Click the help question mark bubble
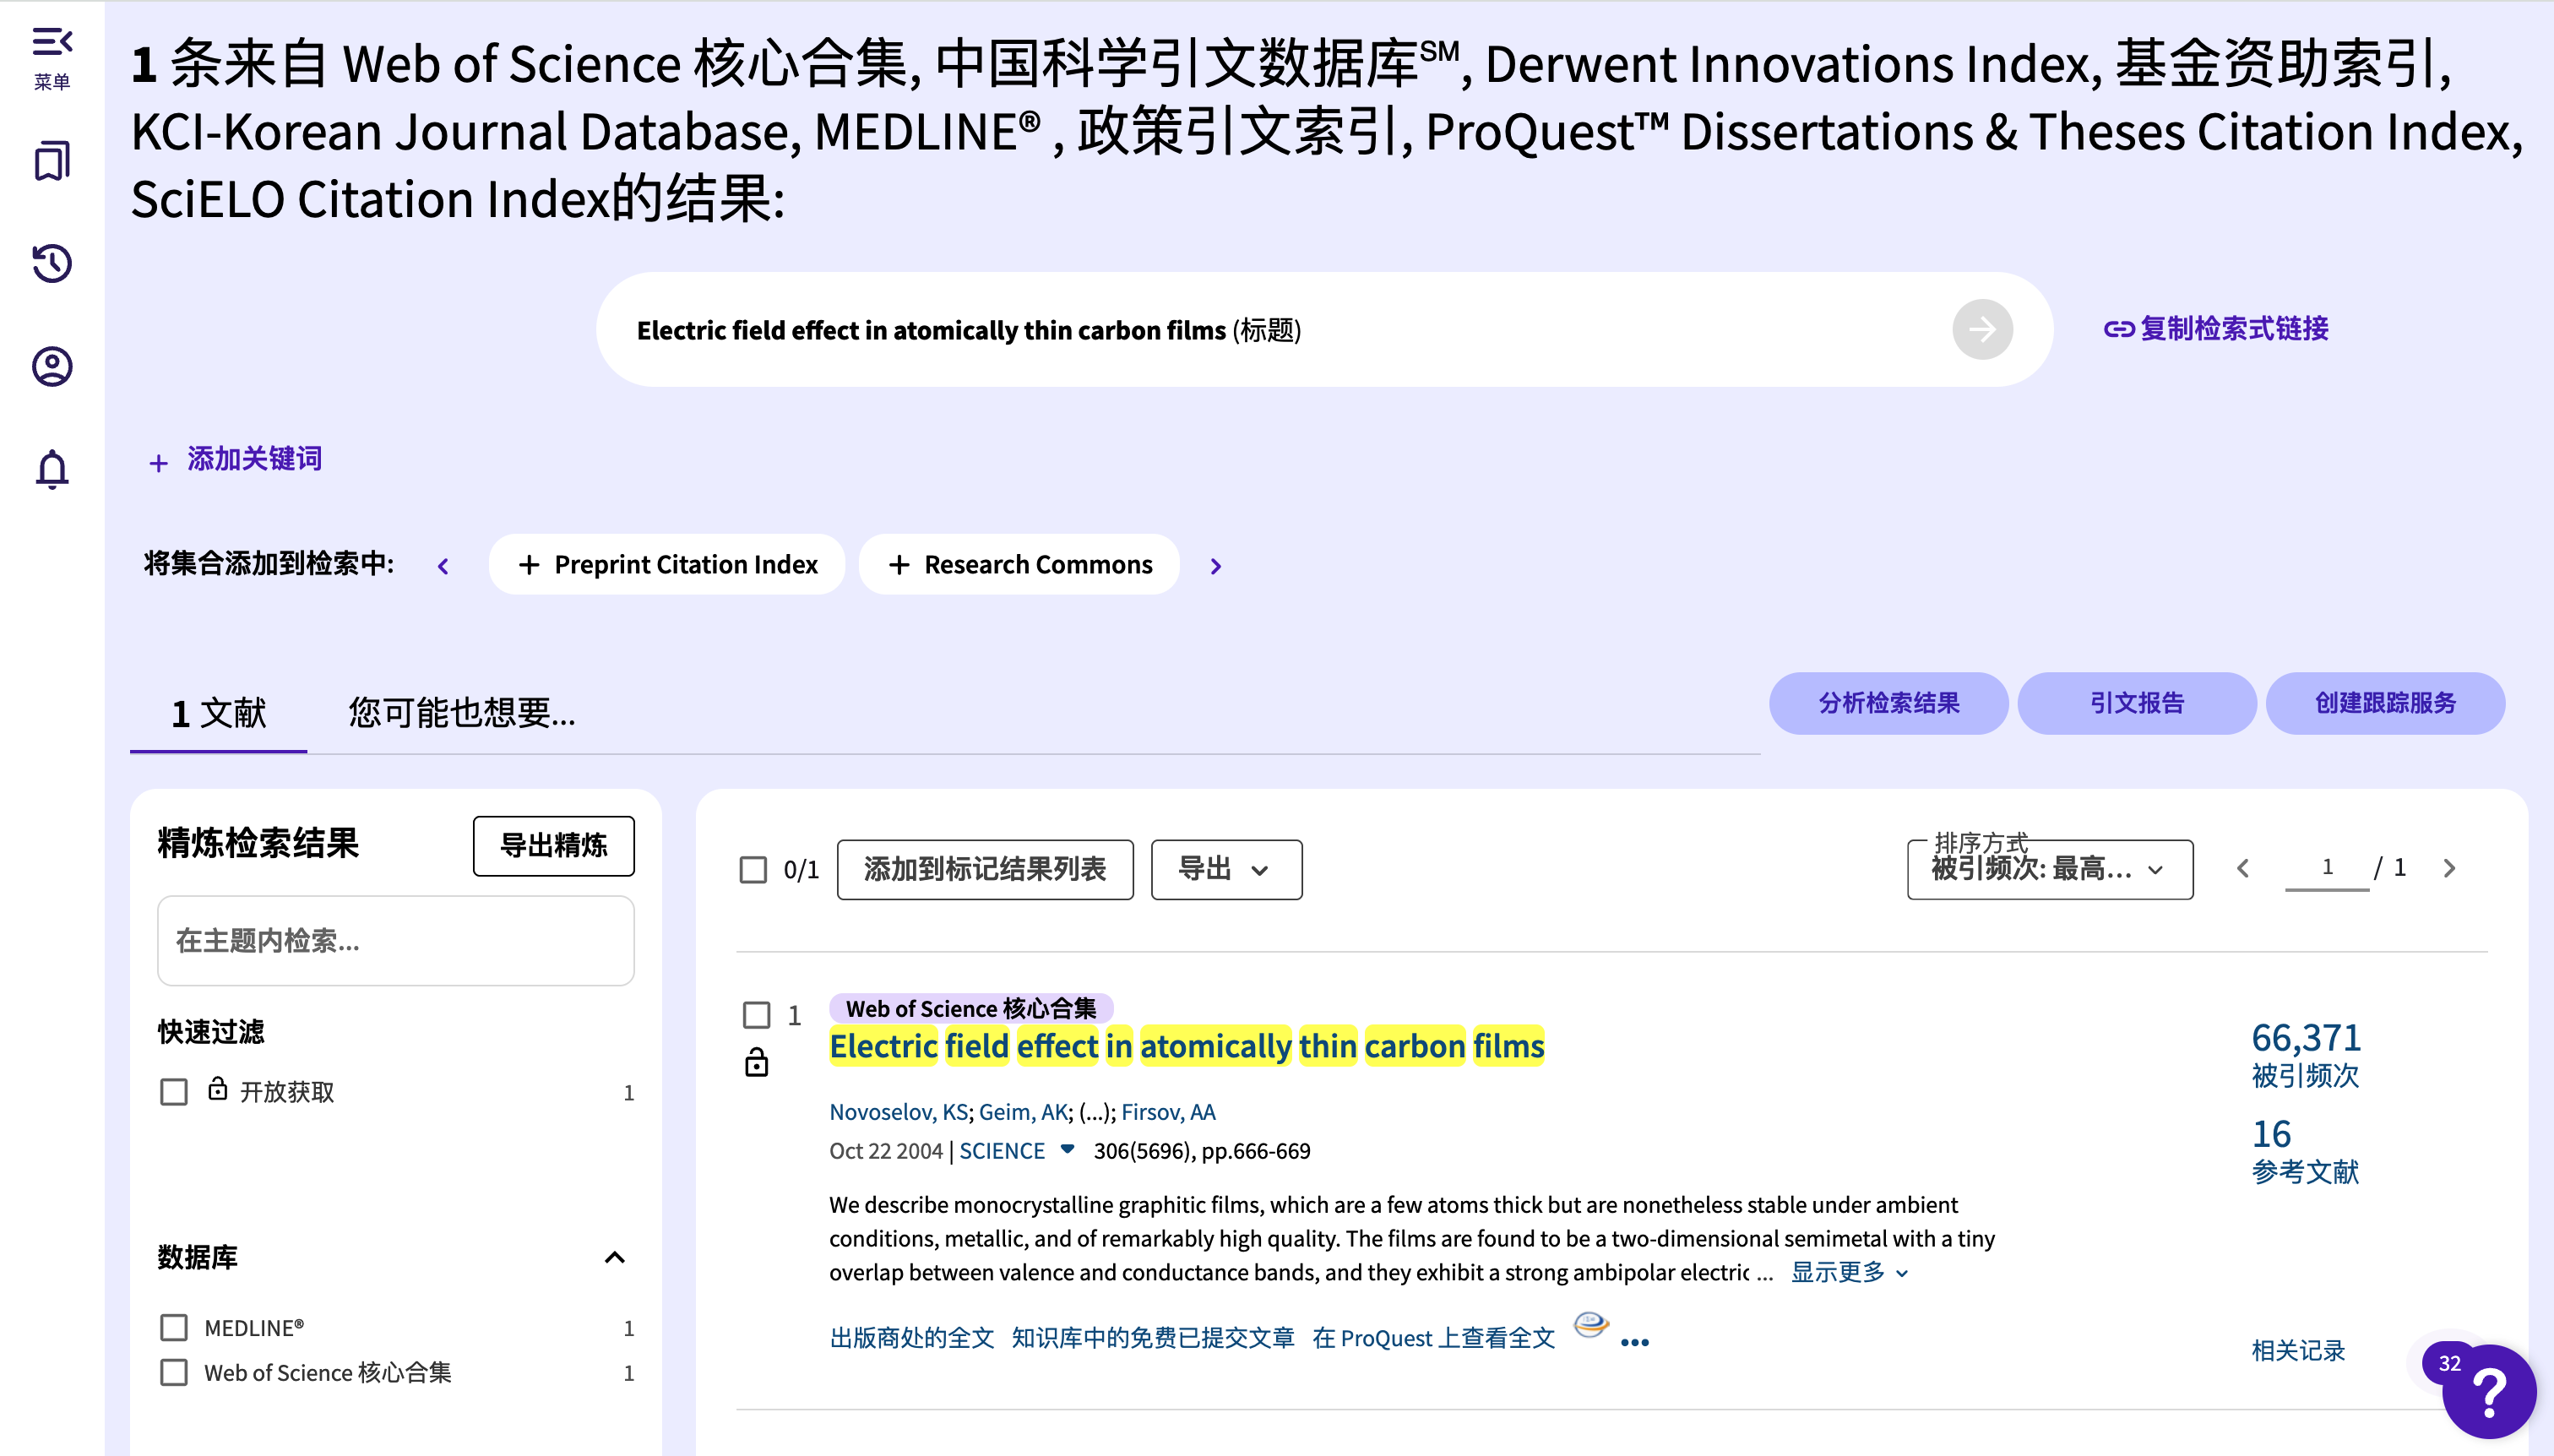This screenshot has width=2554, height=1456. (x=2488, y=1392)
